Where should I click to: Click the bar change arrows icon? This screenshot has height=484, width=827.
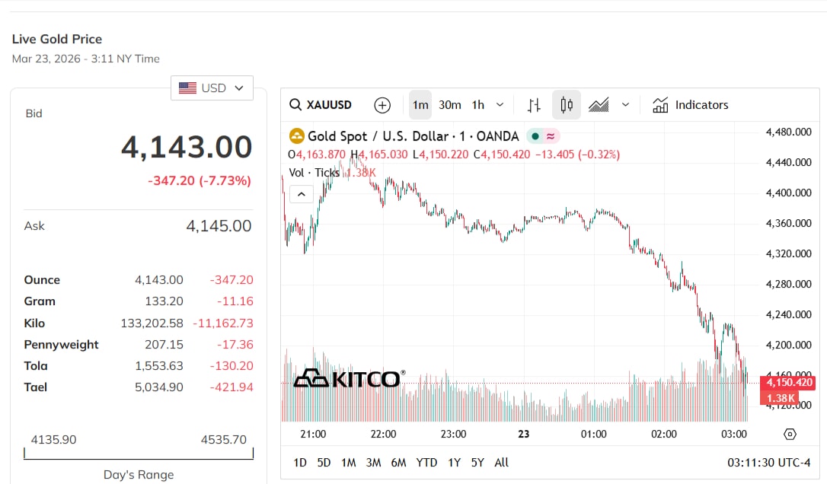pyautogui.click(x=534, y=104)
